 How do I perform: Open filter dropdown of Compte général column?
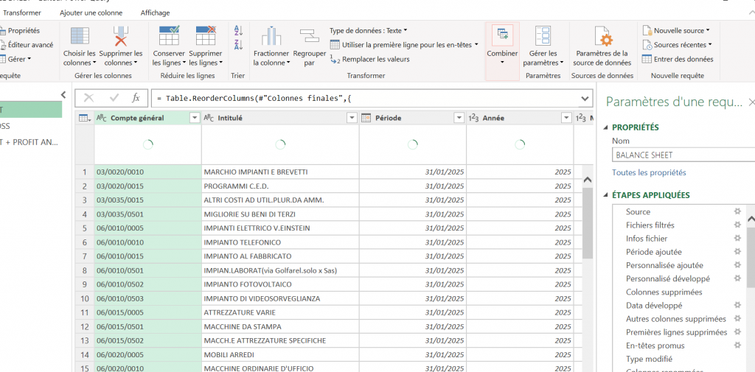coord(195,118)
